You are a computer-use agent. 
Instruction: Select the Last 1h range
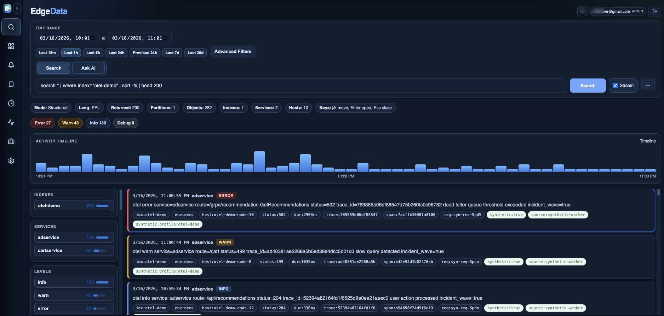[71, 53]
